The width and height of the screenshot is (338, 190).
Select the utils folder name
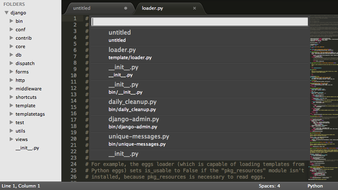coord(20,131)
